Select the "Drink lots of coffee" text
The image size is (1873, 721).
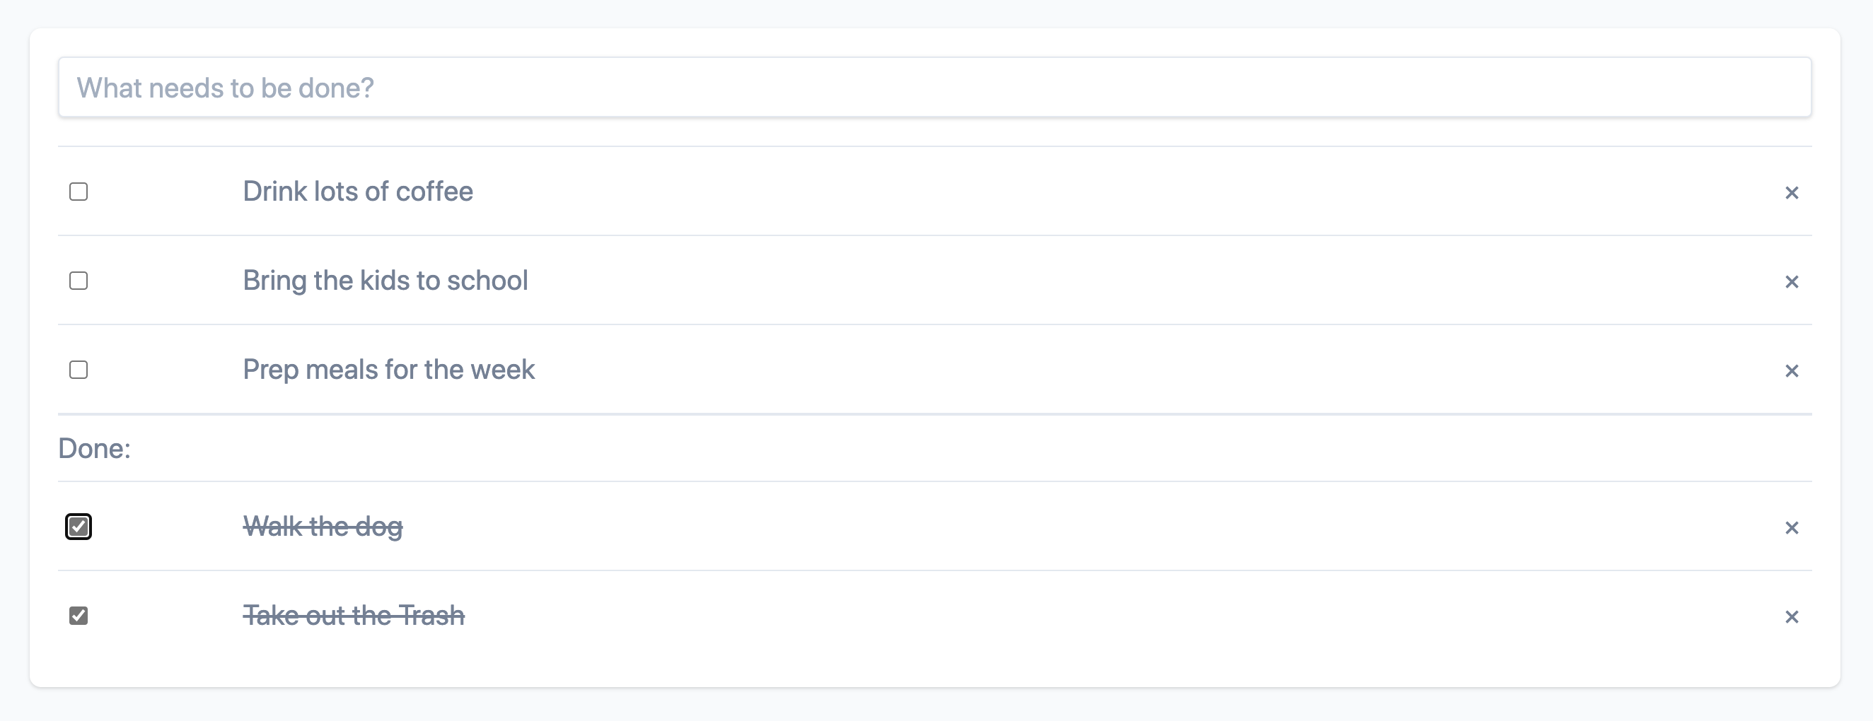click(358, 192)
